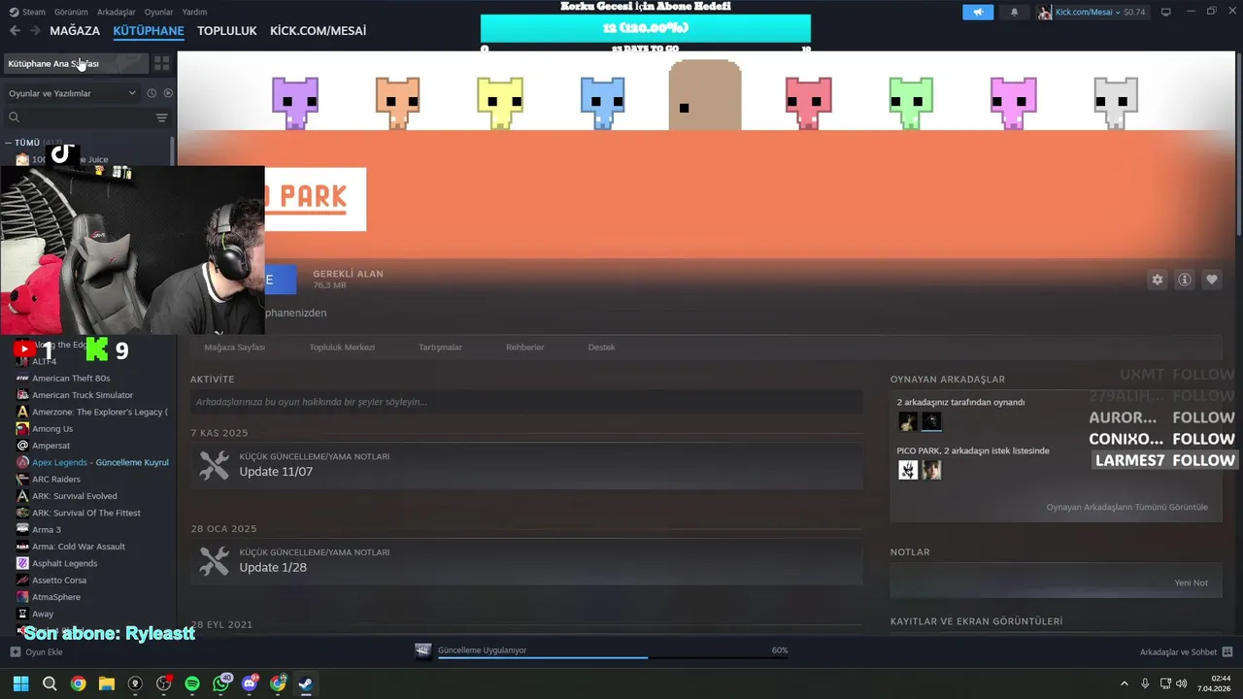Image resolution: width=1243 pixels, height=699 pixels.
Task: Open the game settings gear icon
Action: (1157, 280)
